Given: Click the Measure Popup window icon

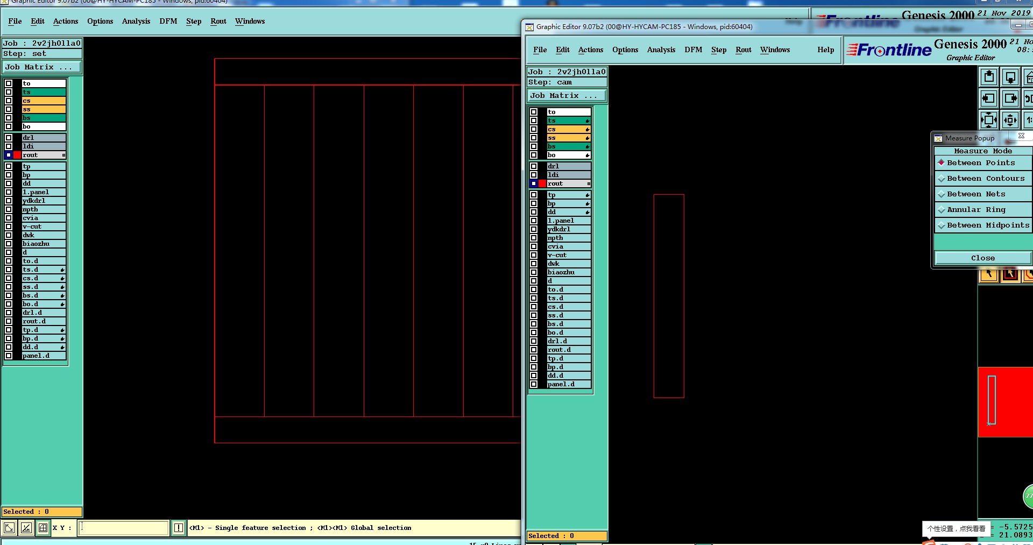Looking at the screenshot, I should coord(938,138).
